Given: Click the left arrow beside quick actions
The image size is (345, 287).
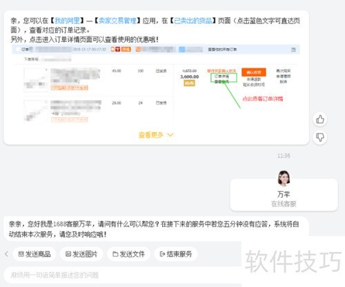Looking at the screenshot, I should pos(6,254).
